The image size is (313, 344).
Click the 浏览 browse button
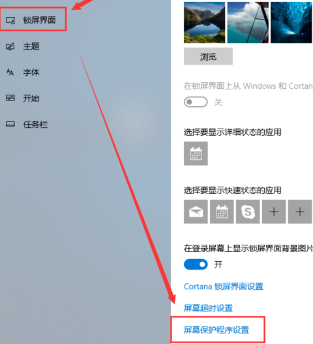coord(208,56)
